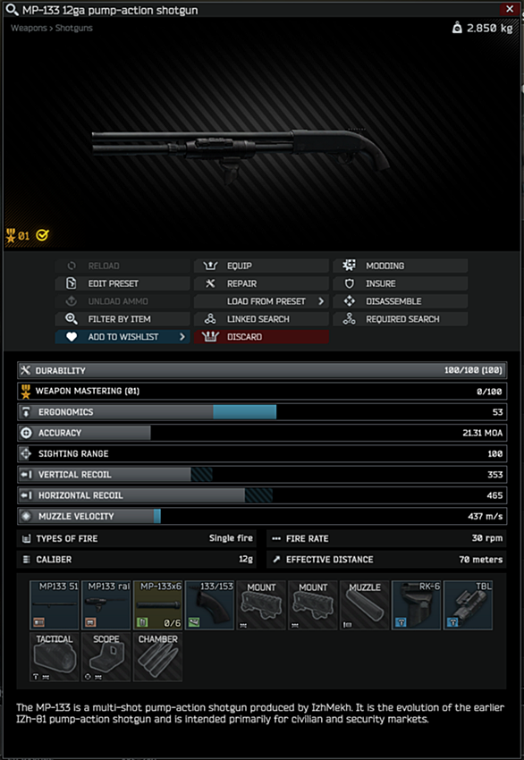The height and width of the screenshot is (760, 524).
Task: Choose Disassemble from the action menu
Action: pos(401,301)
